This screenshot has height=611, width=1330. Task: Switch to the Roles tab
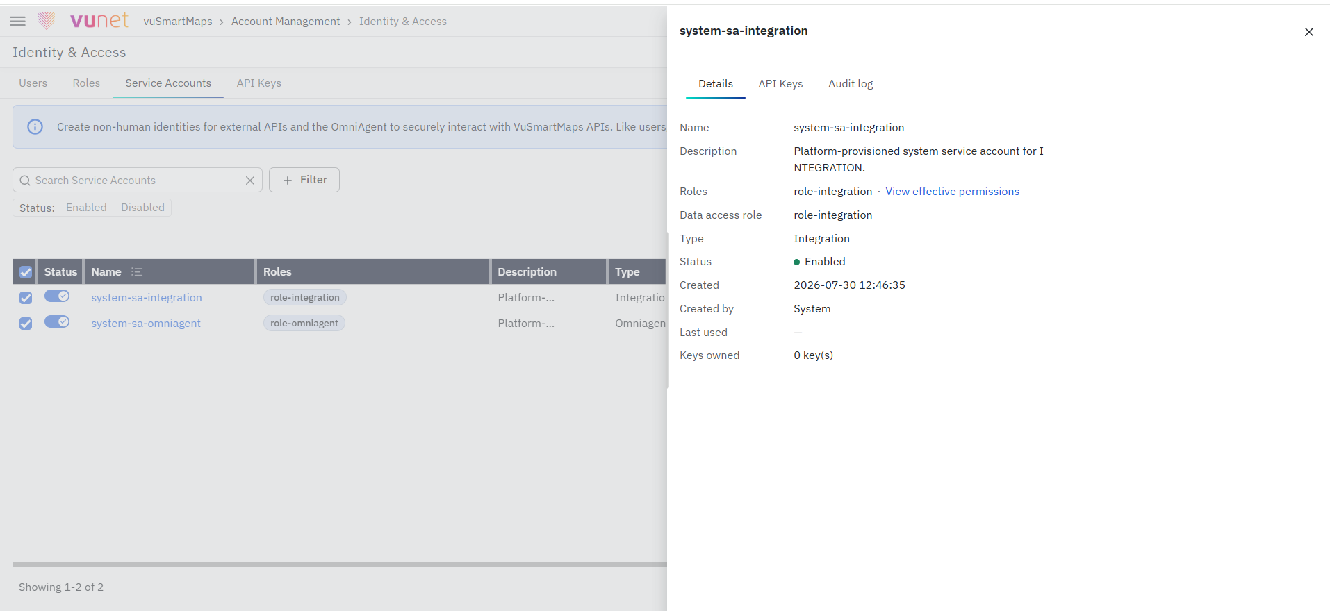86,83
